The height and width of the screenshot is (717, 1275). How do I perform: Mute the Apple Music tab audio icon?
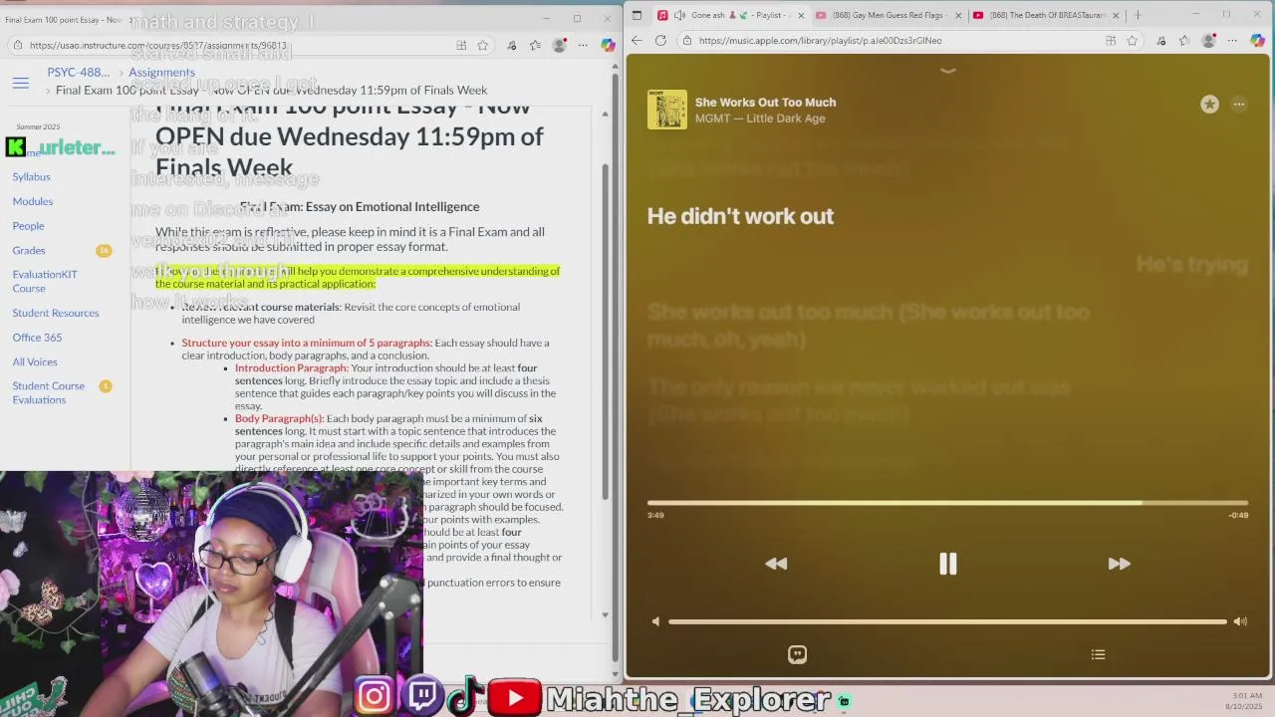pos(679,15)
